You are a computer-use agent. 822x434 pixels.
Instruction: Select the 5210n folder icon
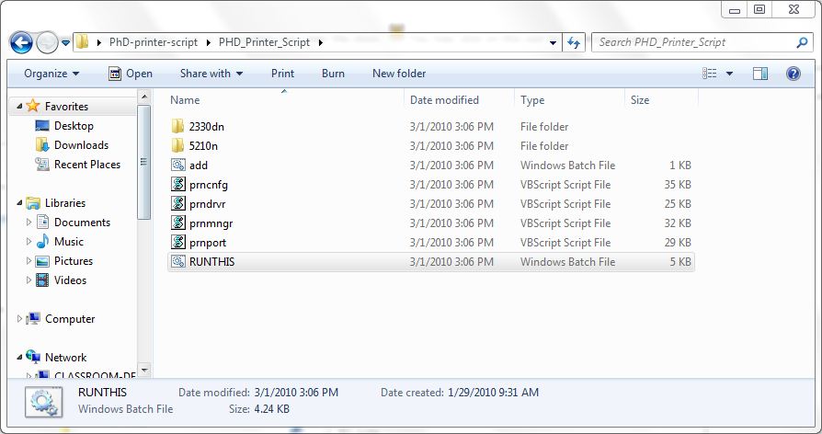coord(178,145)
